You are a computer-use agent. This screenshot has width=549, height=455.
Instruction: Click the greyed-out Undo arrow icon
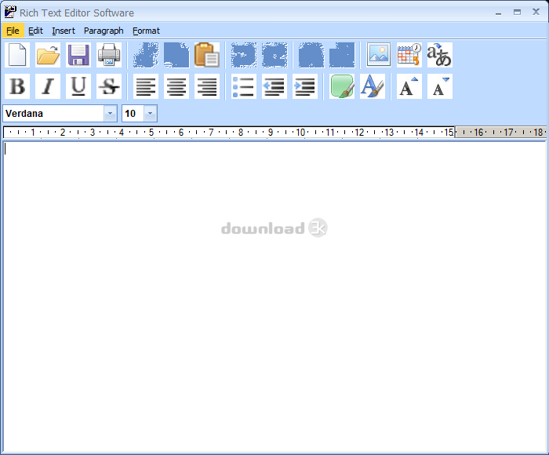[244, 55]
